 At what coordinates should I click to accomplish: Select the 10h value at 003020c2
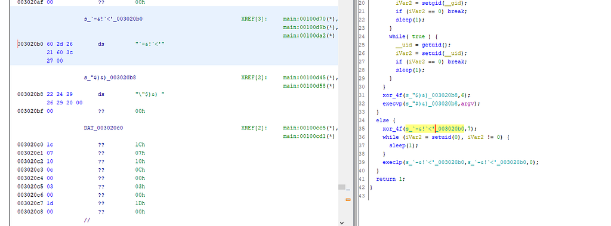(x=140, y=162)
